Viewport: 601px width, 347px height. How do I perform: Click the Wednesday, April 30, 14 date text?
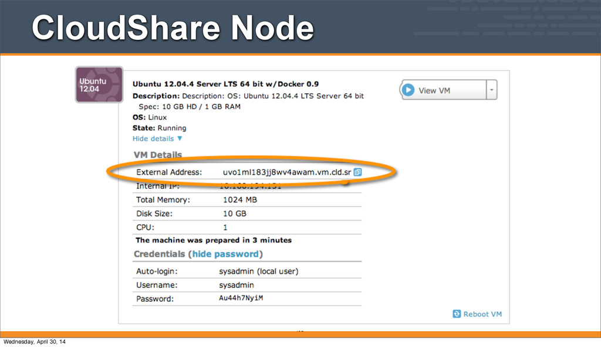point(35,342)
